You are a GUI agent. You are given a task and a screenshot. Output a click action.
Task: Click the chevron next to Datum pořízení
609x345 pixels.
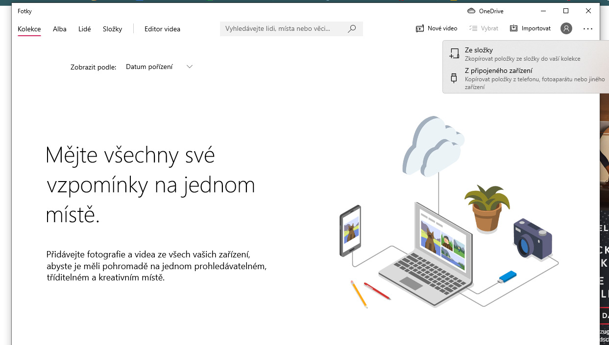click(190, 67)
